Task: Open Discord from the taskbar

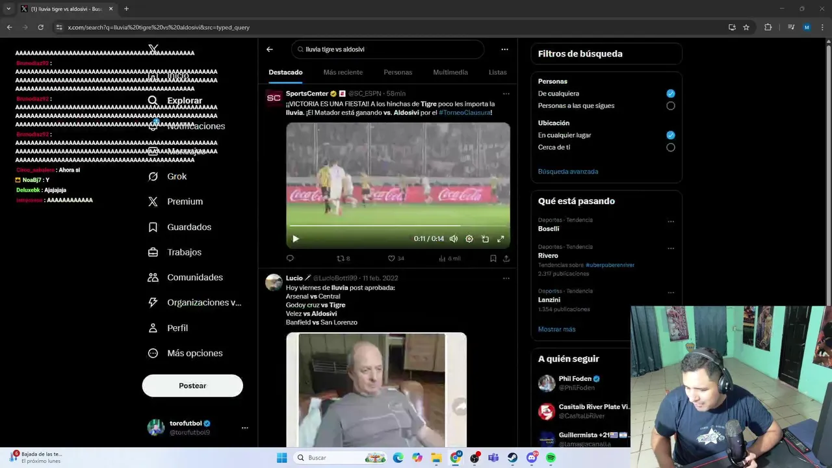Action: click(532, 458)
